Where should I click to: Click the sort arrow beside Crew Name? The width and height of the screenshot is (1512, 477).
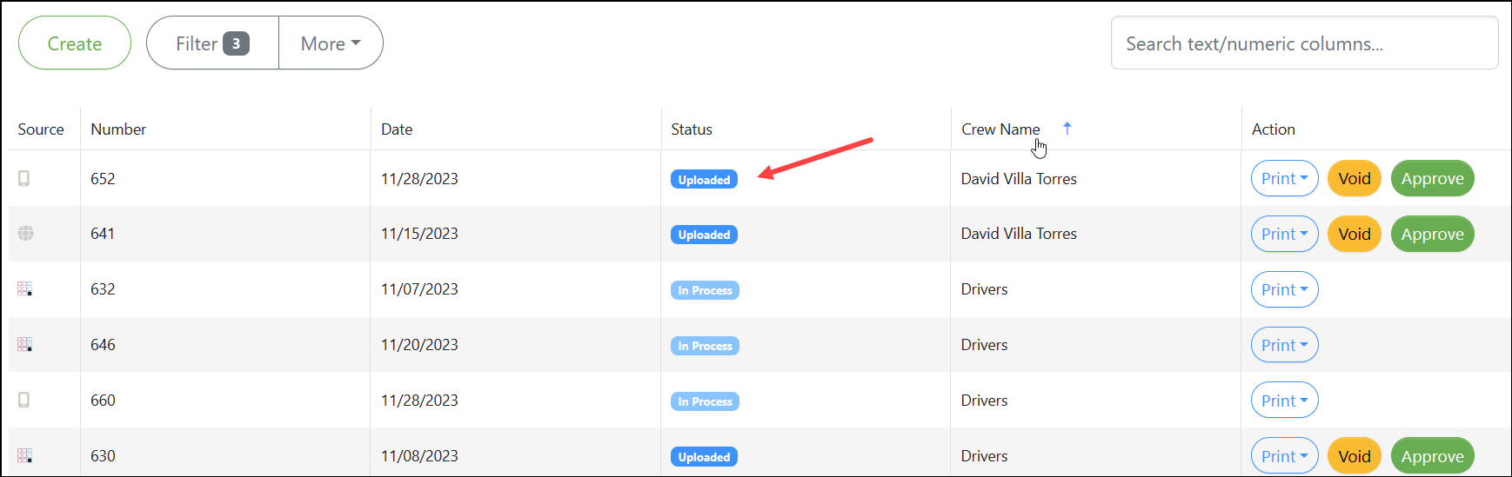coord(1067,128)
